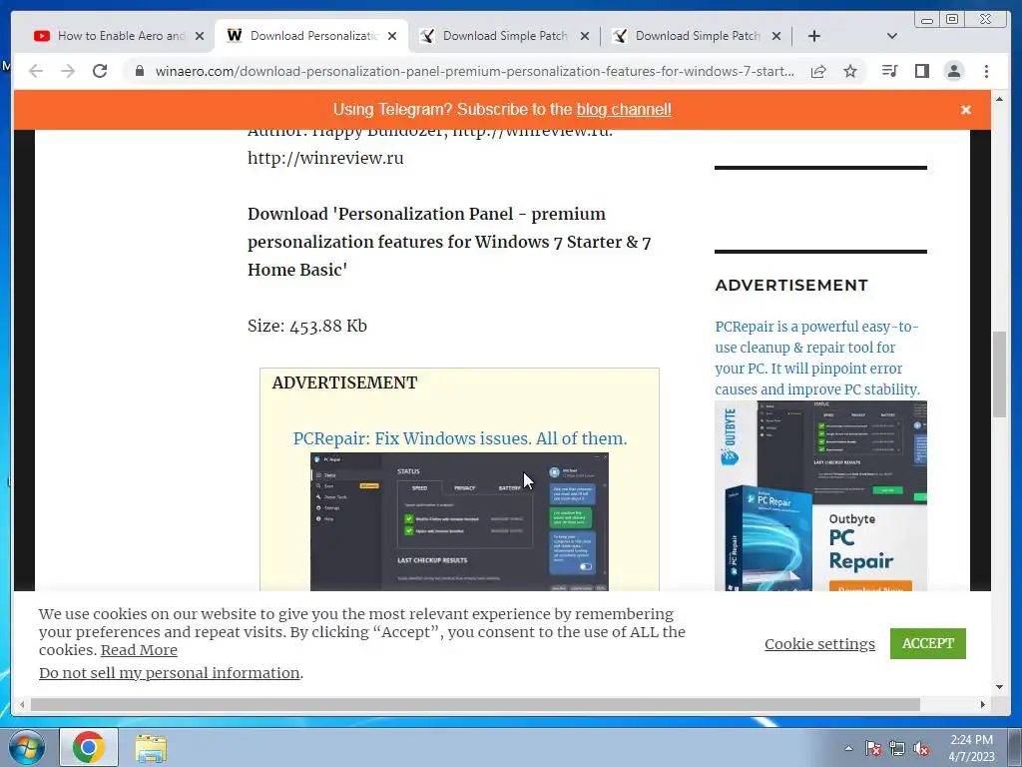The image size is (1022, 767).
Task: Click the horizontal scroll right arrow
Action: tap(983, 704)
